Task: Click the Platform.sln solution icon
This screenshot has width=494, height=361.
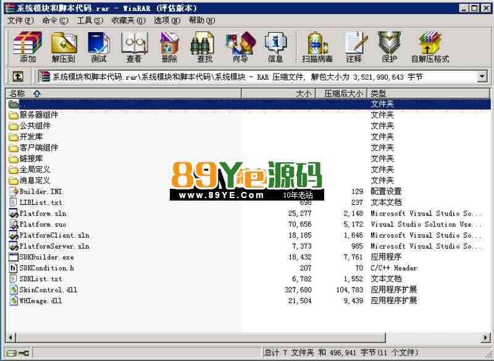Action: 14,214
